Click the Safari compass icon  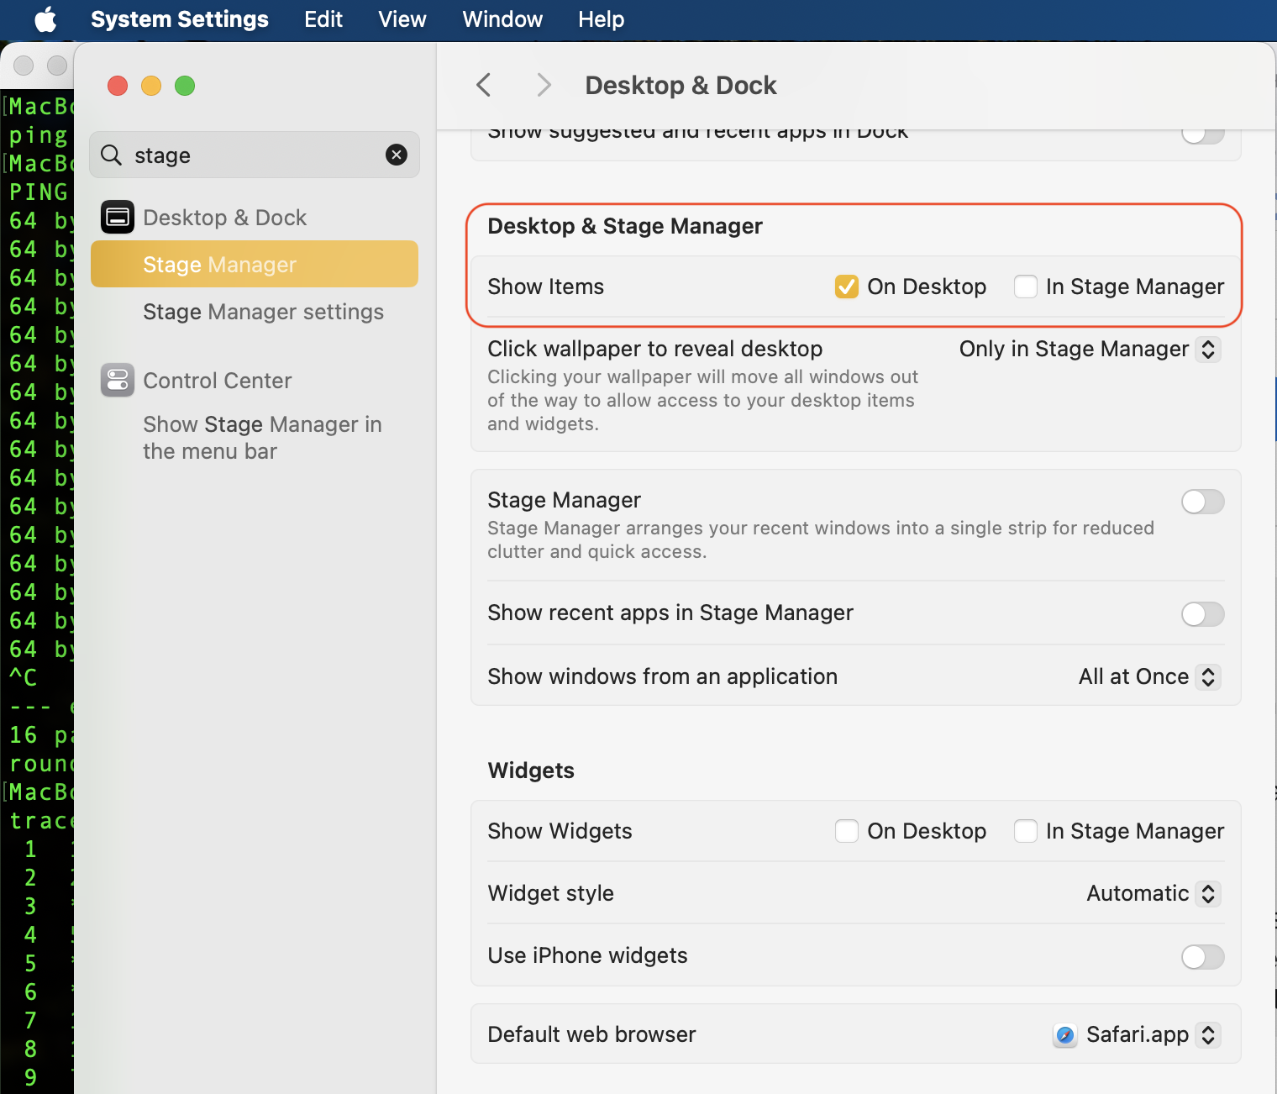tap(1065, 1035)
